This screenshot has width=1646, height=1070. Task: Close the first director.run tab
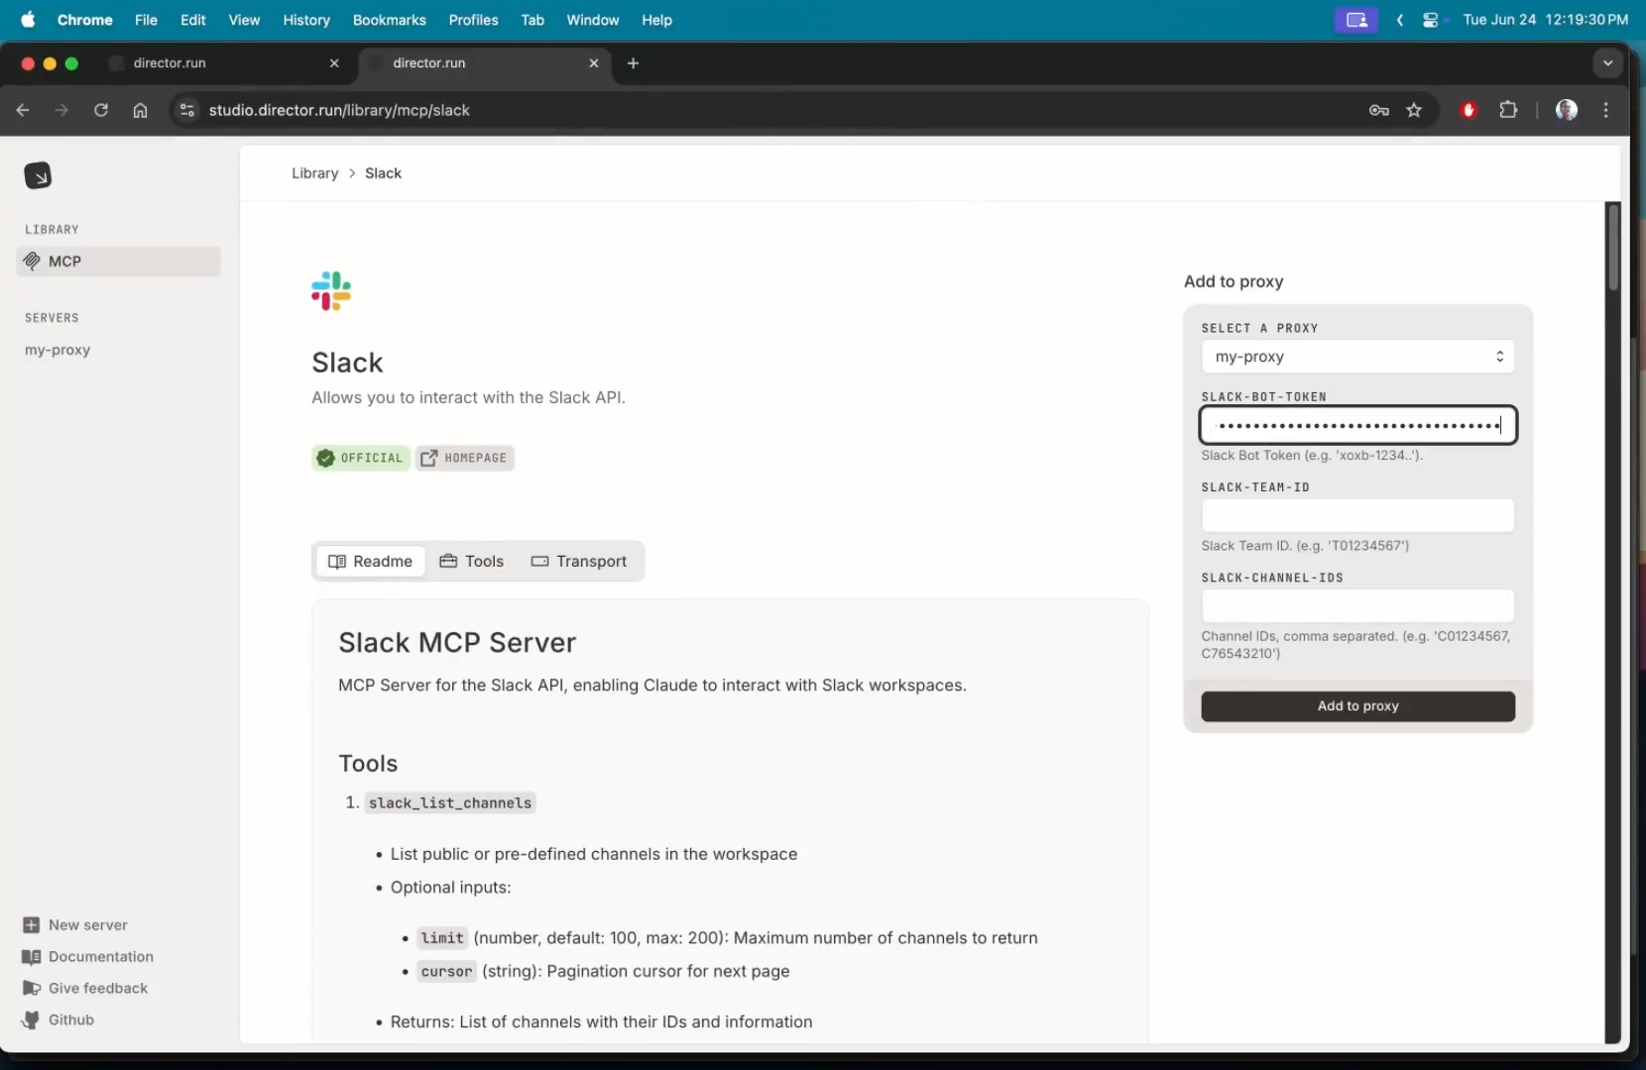click(334, 63)
